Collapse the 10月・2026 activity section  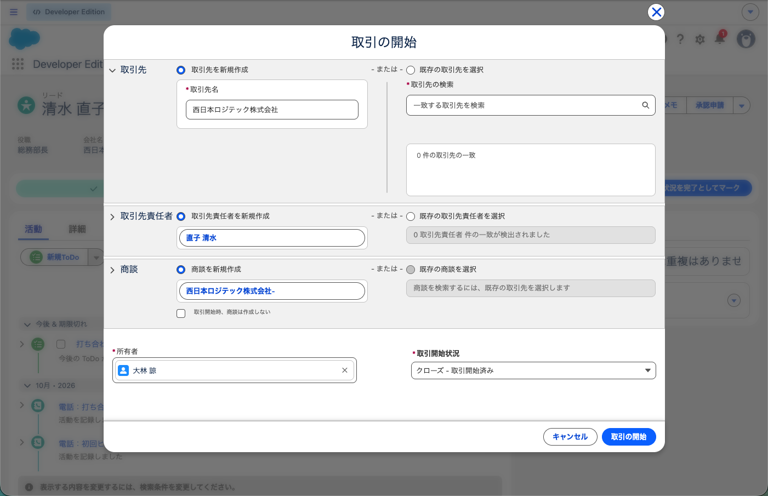[27, 386]
